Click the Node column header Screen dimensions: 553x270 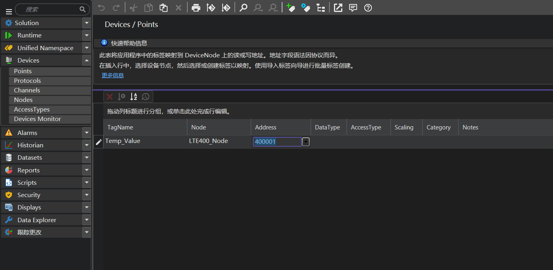pyautogui.click(x=219, y=127)
